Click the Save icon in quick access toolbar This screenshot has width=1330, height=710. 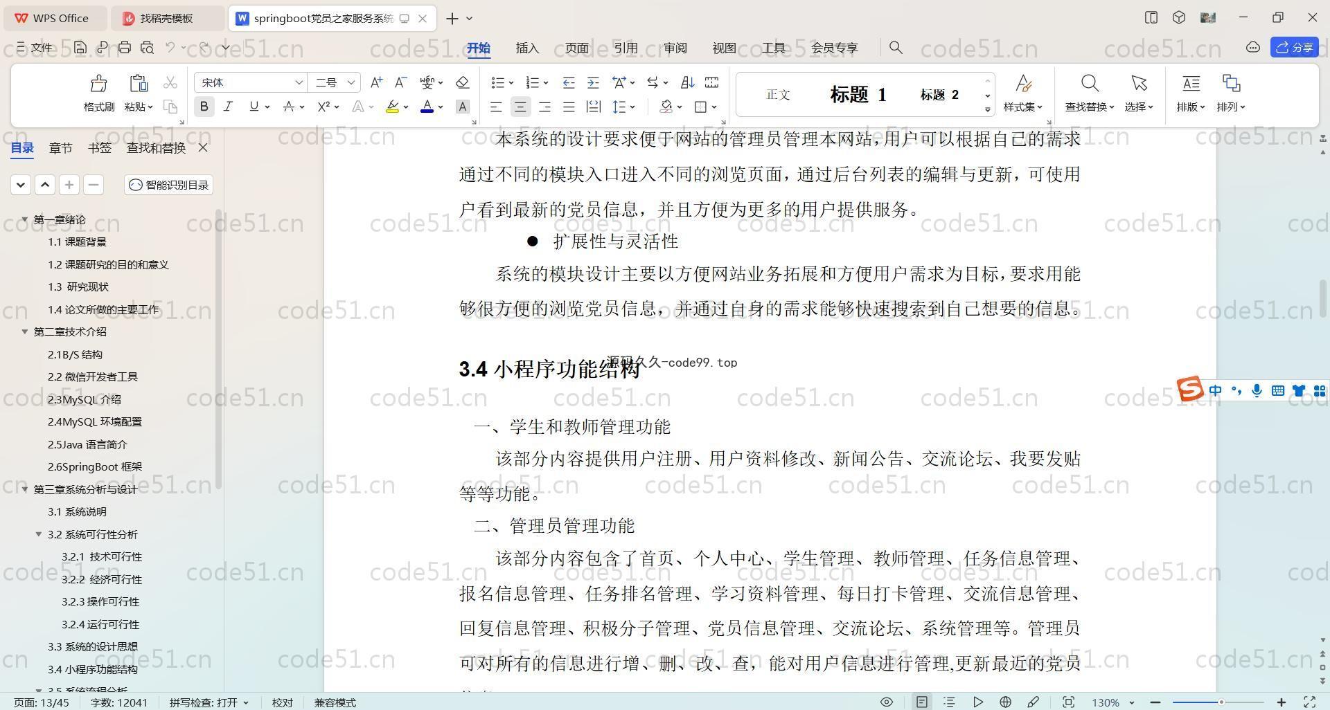pos(80,47)
